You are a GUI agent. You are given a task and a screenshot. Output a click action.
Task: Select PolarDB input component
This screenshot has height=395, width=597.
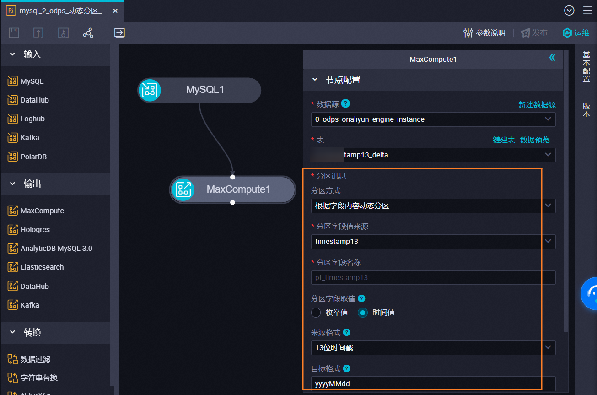click(x=27, y=157)
